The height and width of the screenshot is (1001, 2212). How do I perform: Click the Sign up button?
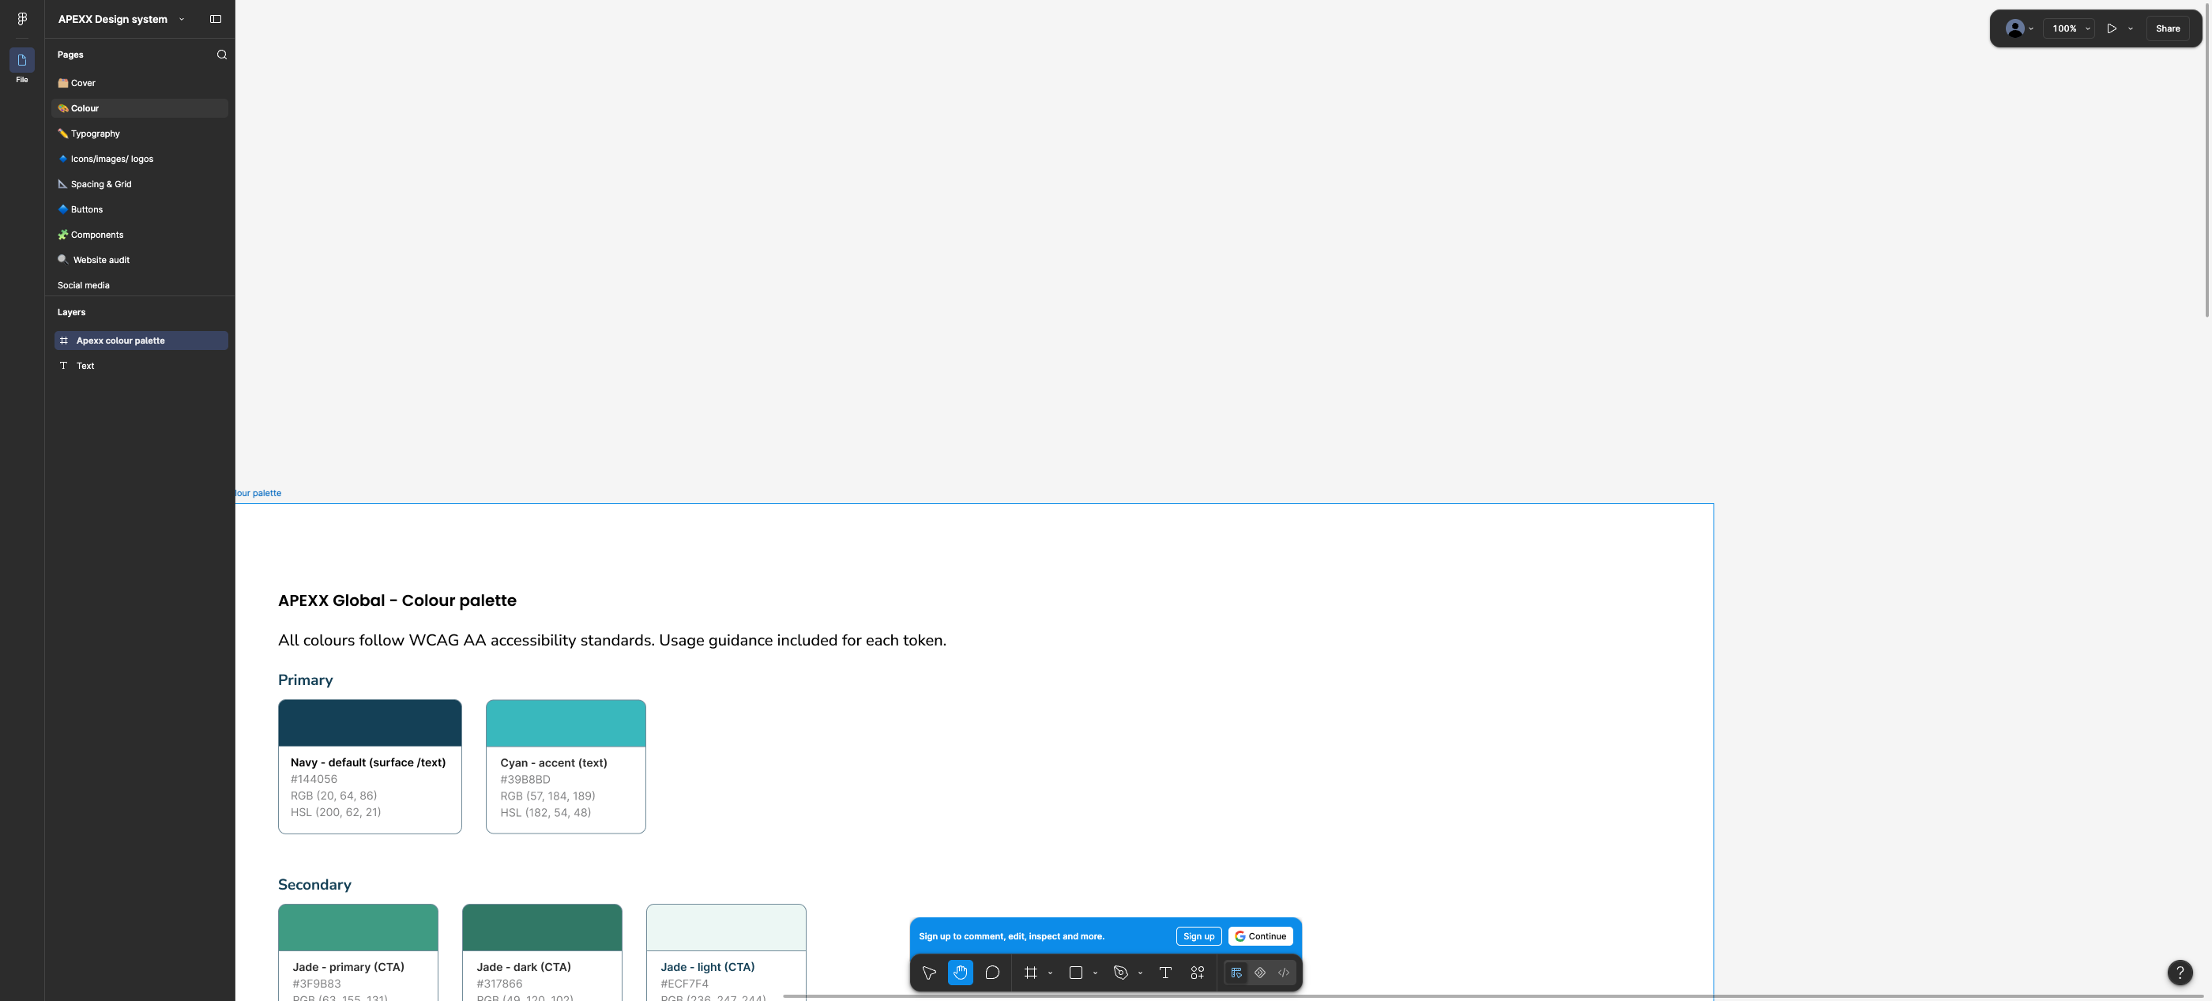(x=1198, y=937)
